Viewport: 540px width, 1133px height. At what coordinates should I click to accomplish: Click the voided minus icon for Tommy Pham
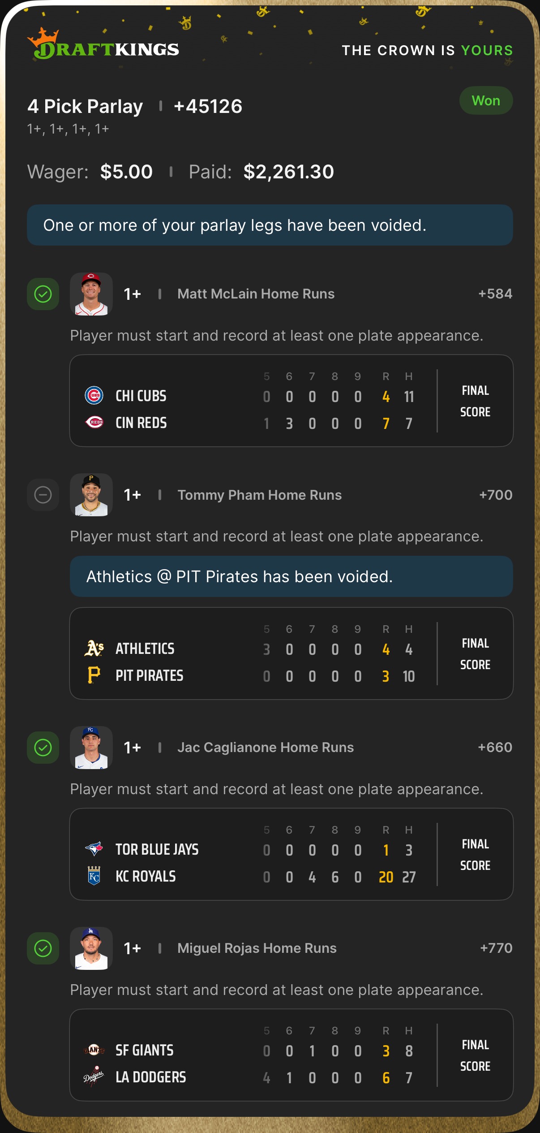43,495
